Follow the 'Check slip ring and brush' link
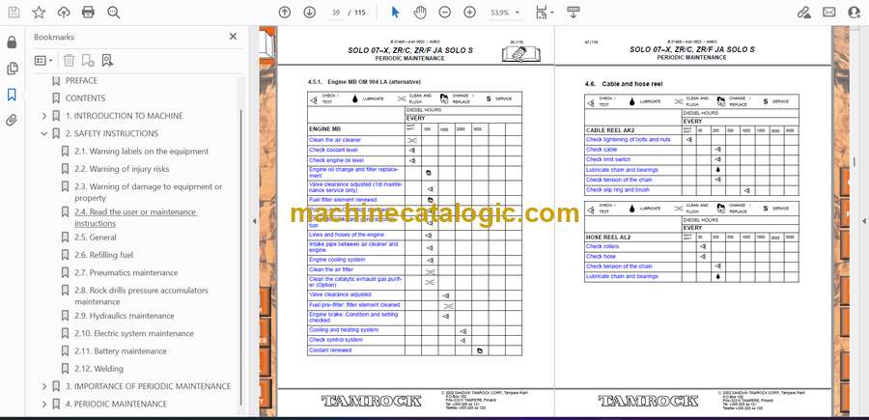The height and width of the screenshot is (420, 869). click(x=618, y=190)
